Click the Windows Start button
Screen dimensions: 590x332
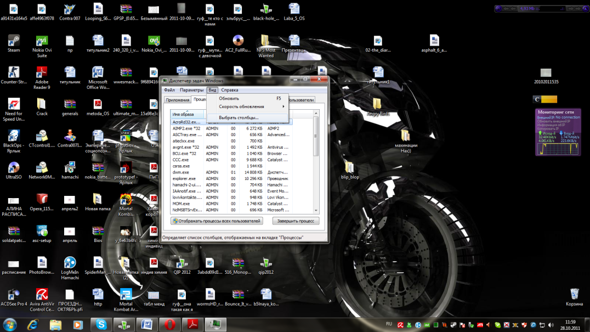(x=10, y=324)
